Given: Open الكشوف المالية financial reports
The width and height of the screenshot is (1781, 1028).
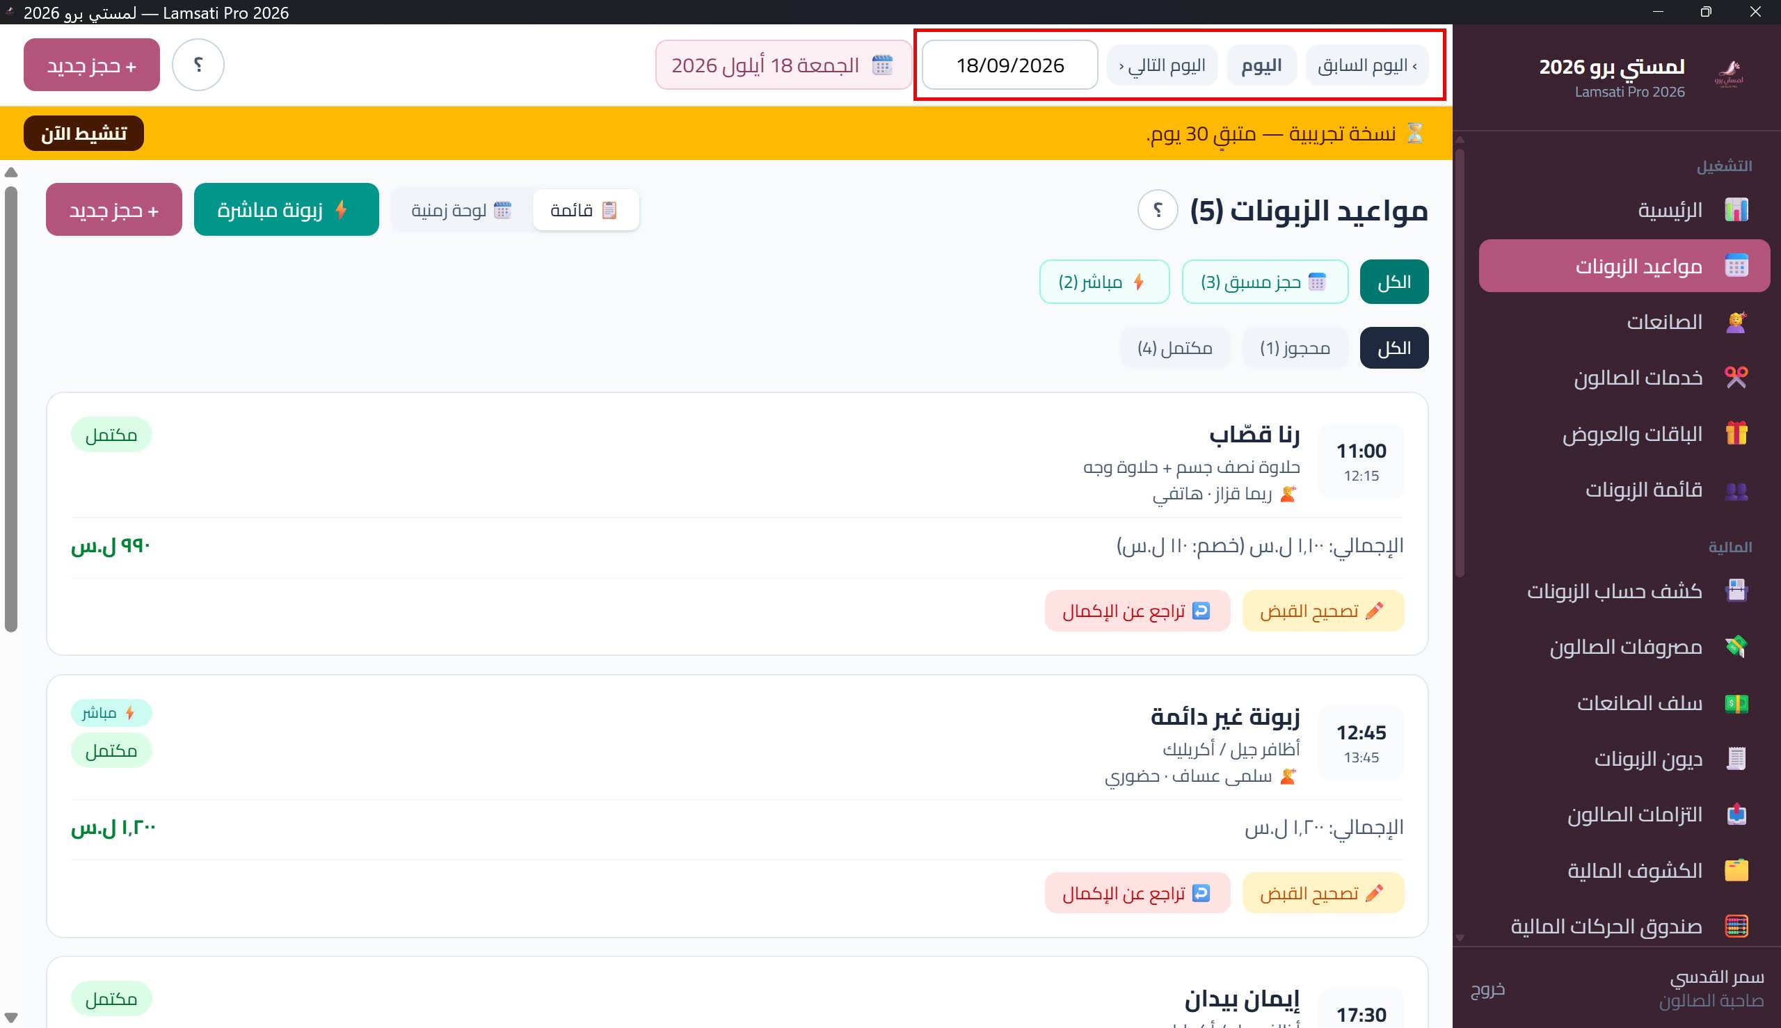Looking at the screenshot, I should coord(1624,871).
